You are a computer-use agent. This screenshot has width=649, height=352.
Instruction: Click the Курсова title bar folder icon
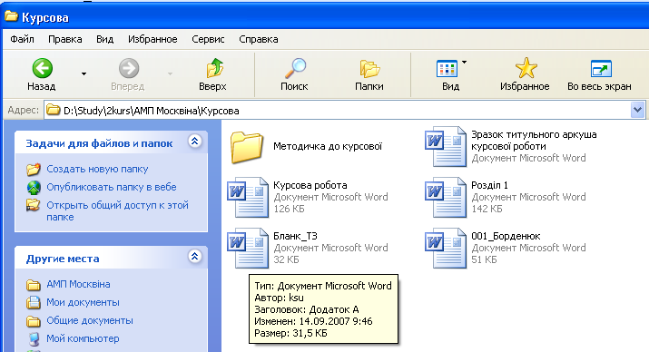coord(11,16)
